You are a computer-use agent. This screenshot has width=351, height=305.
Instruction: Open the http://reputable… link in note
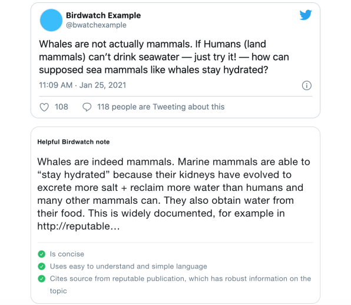[x=78, y=226]
